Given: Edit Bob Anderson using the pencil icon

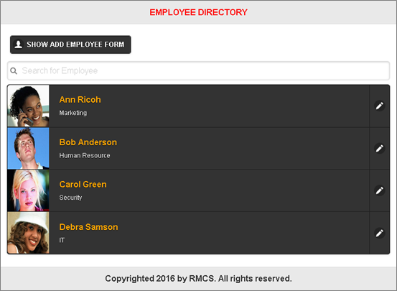Looking at the screenshot, I should pos(379,148).
